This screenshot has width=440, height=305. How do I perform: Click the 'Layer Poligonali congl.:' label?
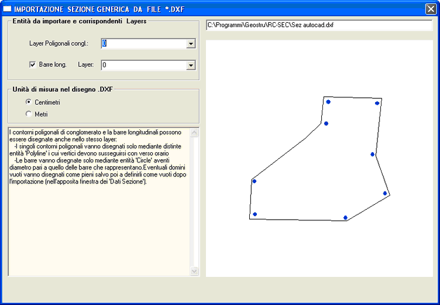[x=59, y=43]
